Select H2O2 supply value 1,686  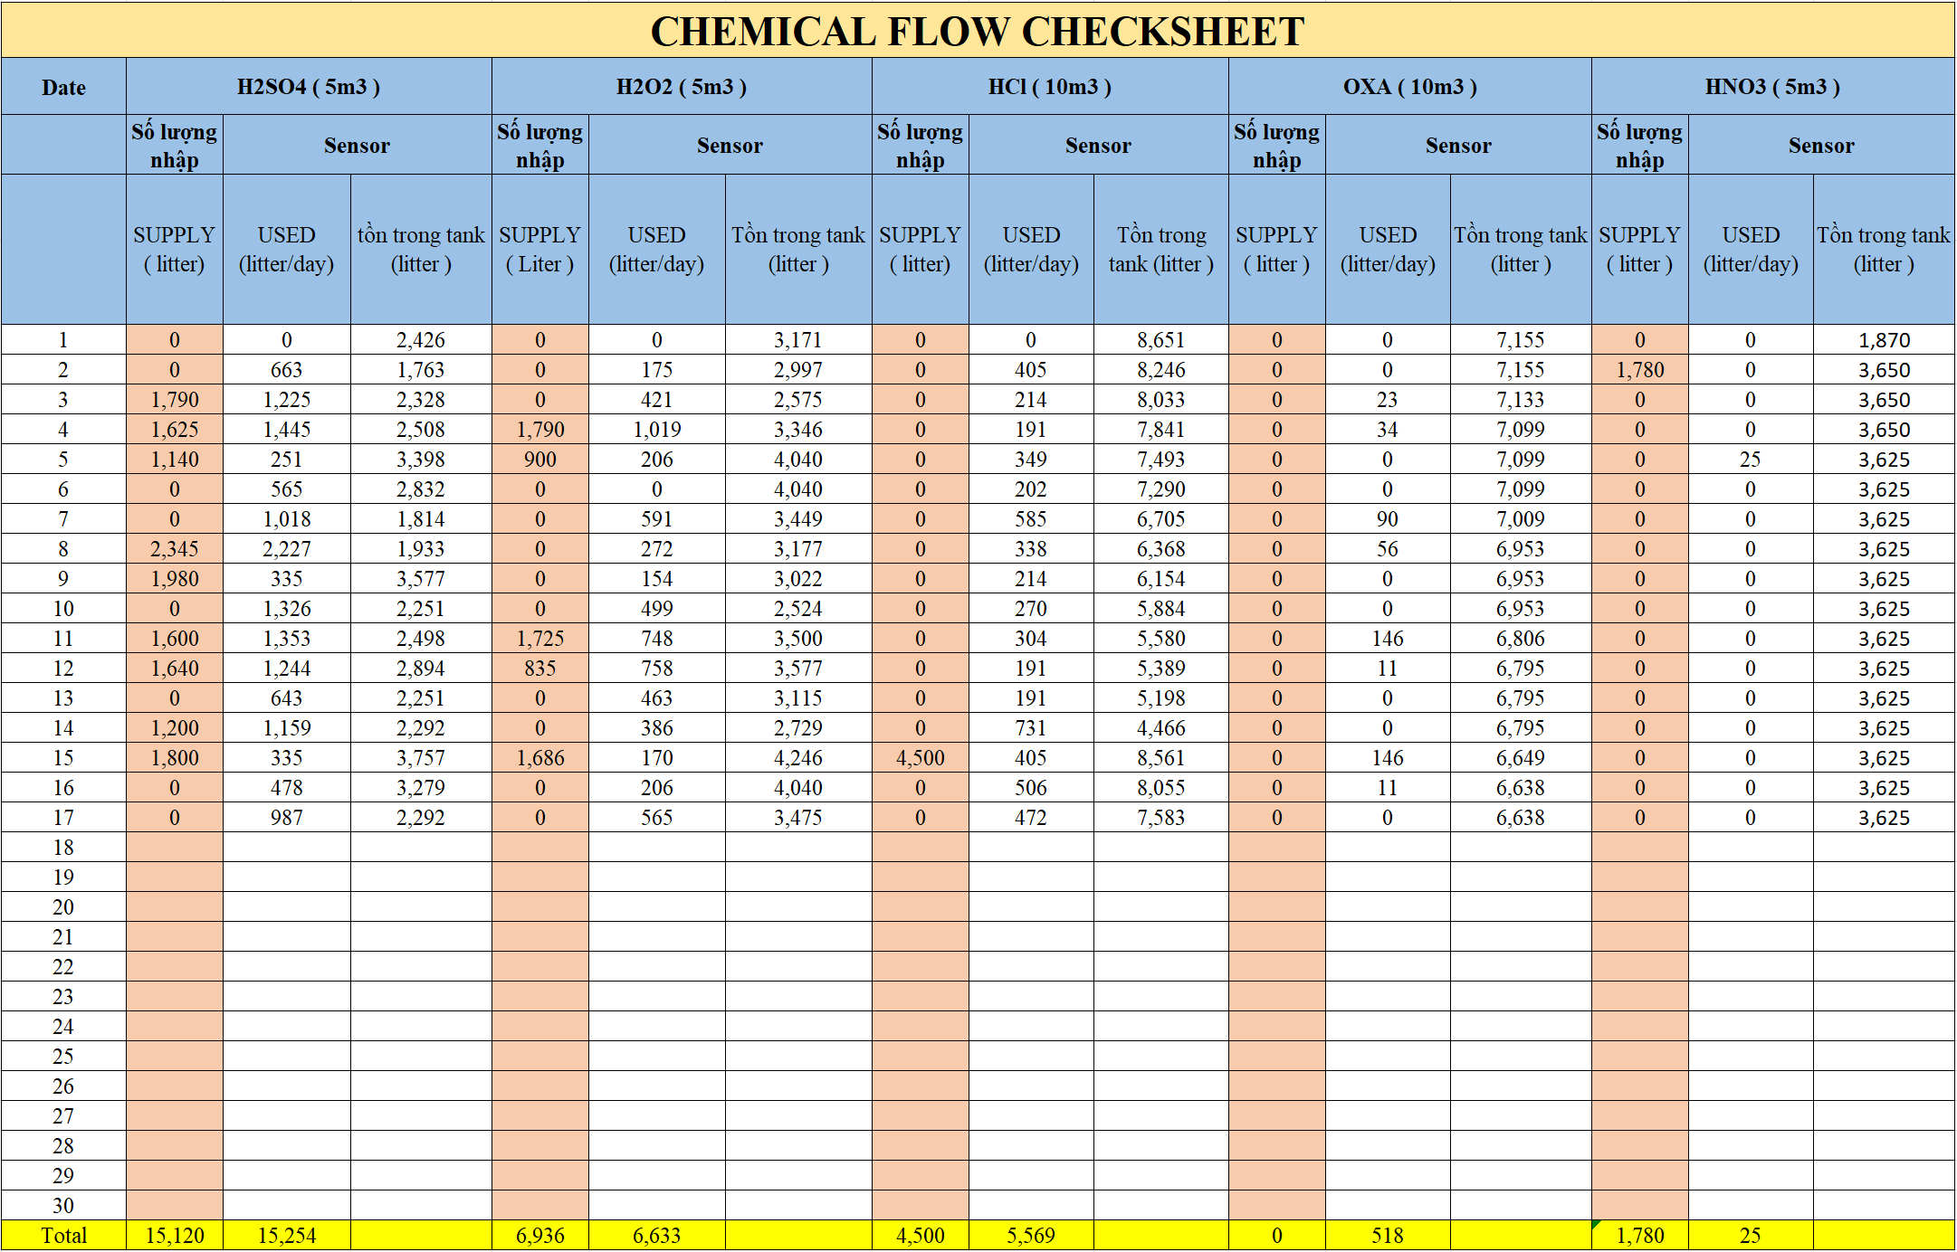click(x=540, y=758)
